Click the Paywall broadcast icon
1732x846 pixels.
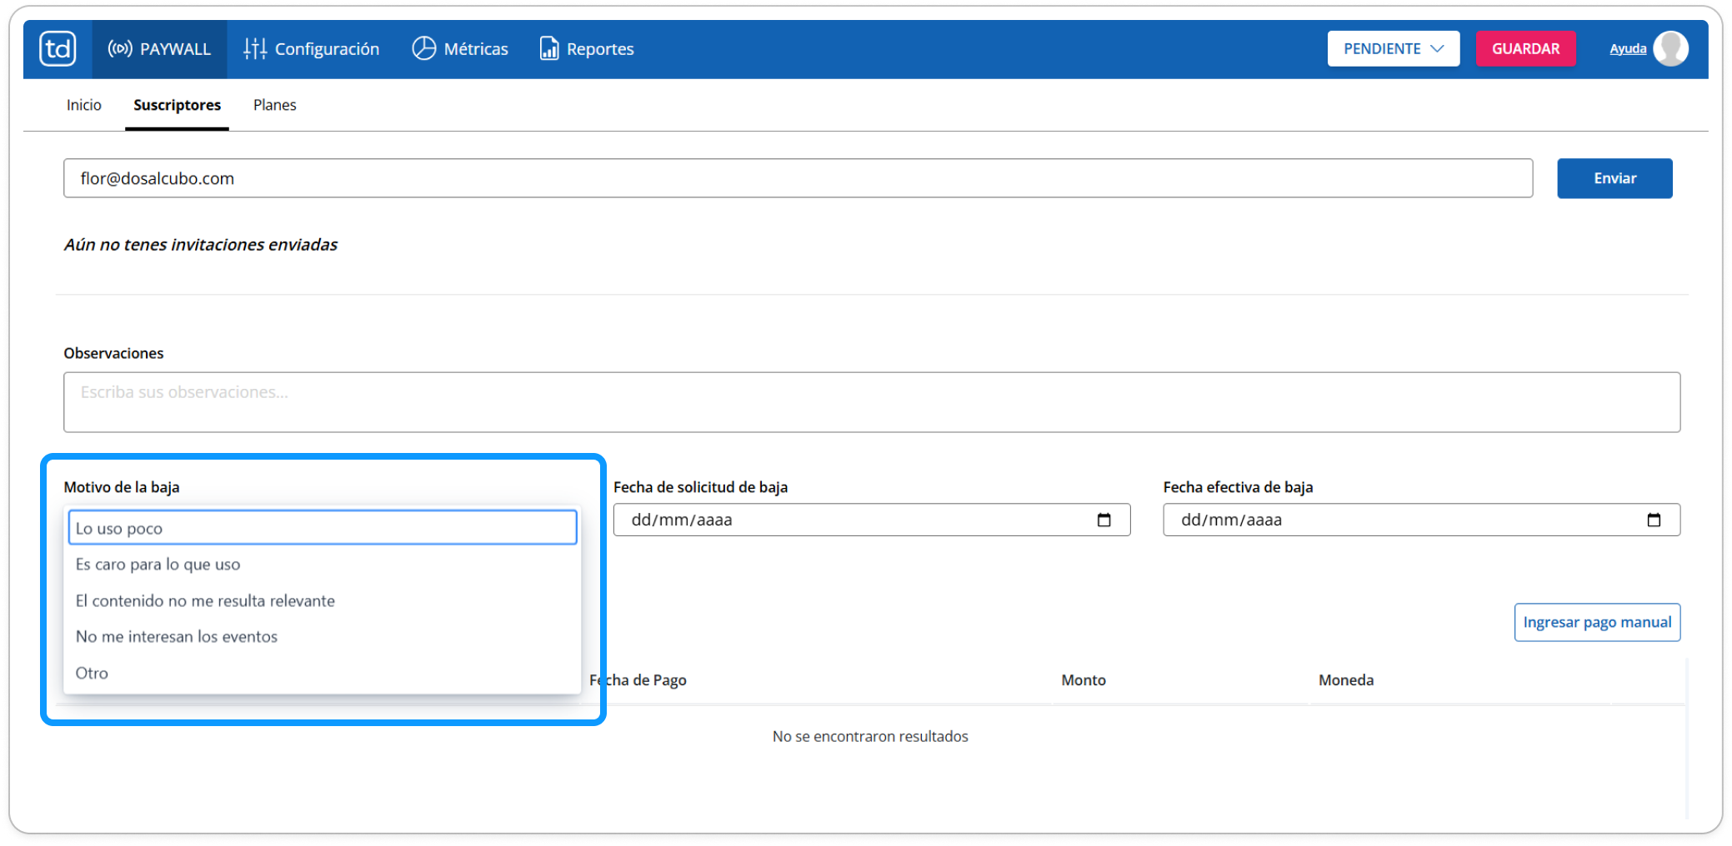pos(120,48)
